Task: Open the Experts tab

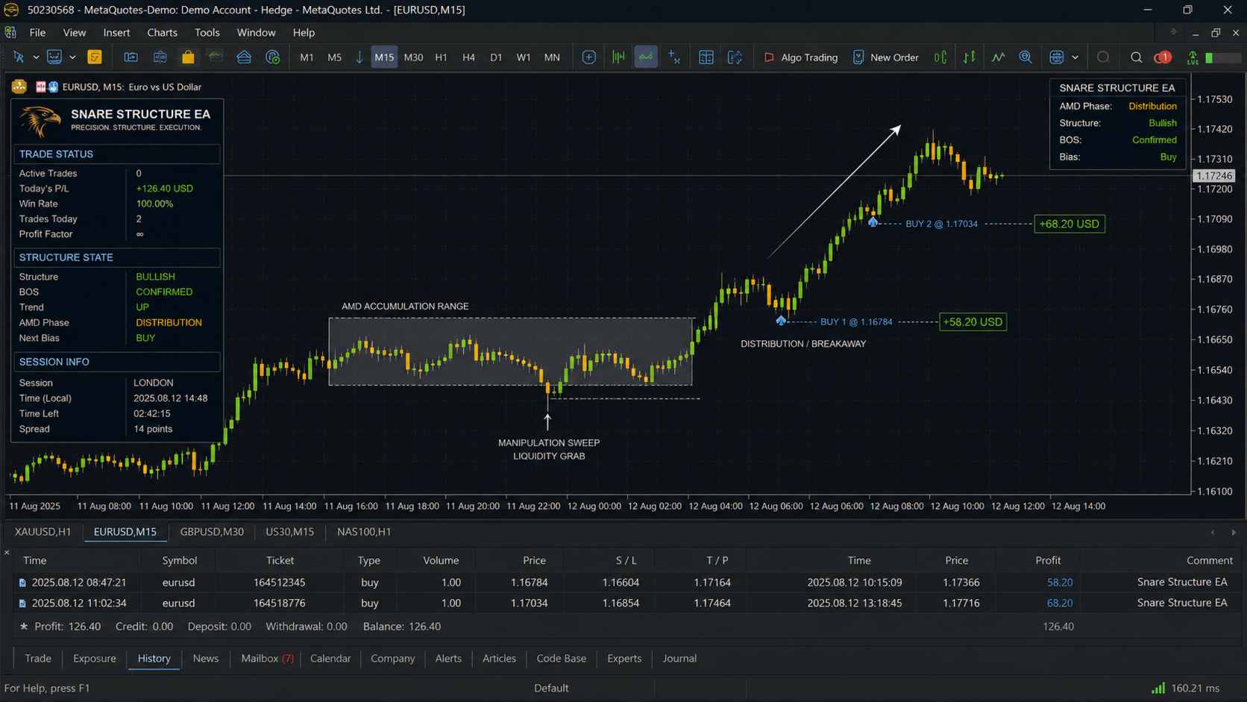Action: [624, 658]
